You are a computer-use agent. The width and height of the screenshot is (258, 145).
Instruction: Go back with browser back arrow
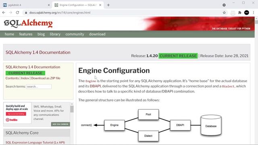tap(4, 12)
